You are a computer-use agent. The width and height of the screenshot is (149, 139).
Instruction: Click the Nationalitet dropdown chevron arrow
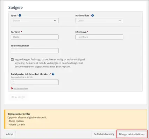[120, 21]
